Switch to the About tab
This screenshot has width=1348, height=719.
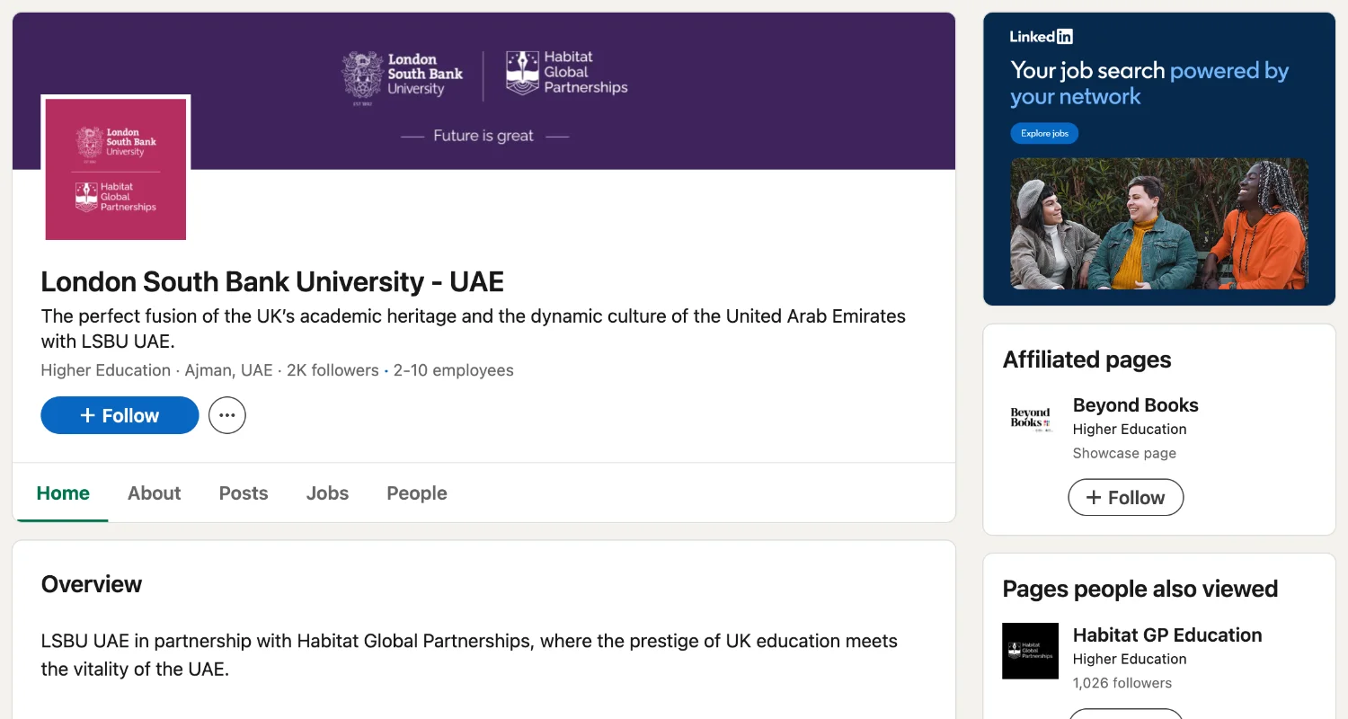point(154,493)
